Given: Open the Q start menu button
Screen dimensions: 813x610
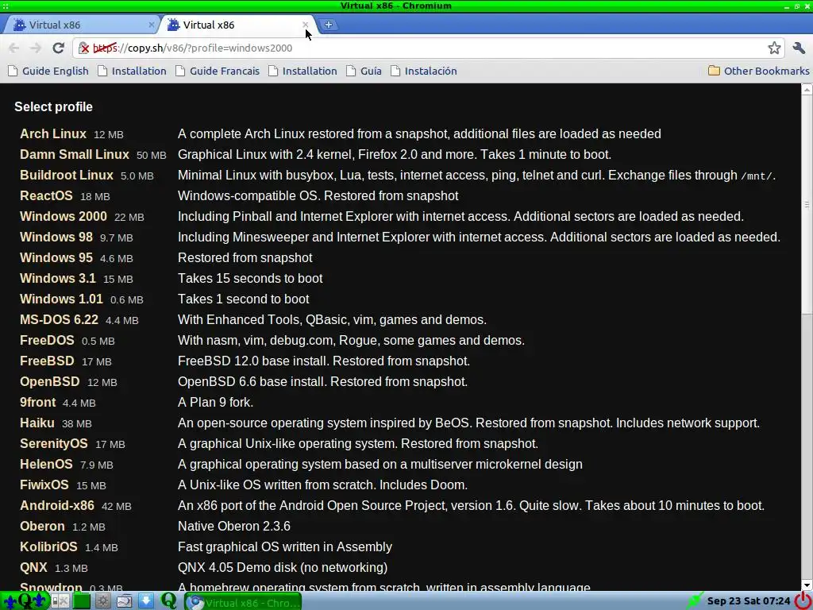Looking at the screenshot, I should click(x=25, y=601).
